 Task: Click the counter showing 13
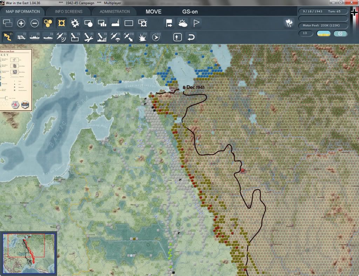tap(305, 33)
